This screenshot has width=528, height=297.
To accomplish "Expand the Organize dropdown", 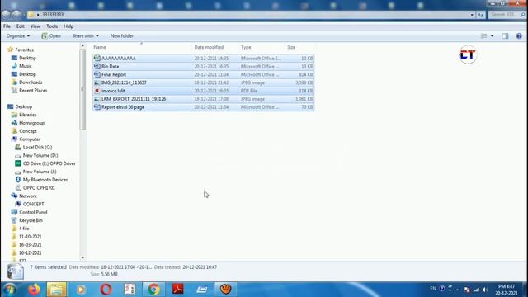I will [x=18, y=36].
